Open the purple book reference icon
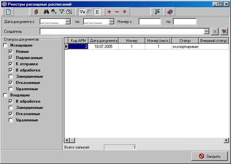The width and height of the screenshot is (231, 164). click(x=170, y=12)
